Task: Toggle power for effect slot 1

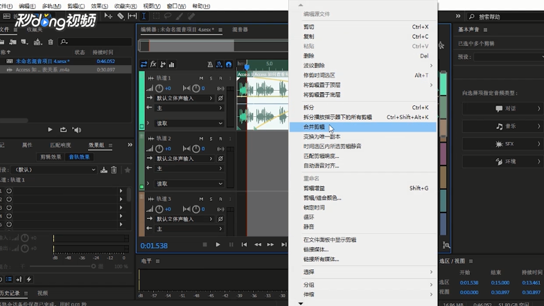Action: click(9, 190)
